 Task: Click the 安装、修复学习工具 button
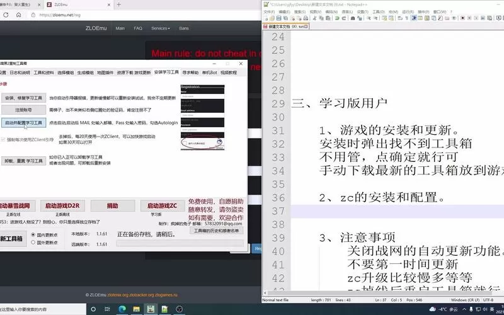pos(24,98)
